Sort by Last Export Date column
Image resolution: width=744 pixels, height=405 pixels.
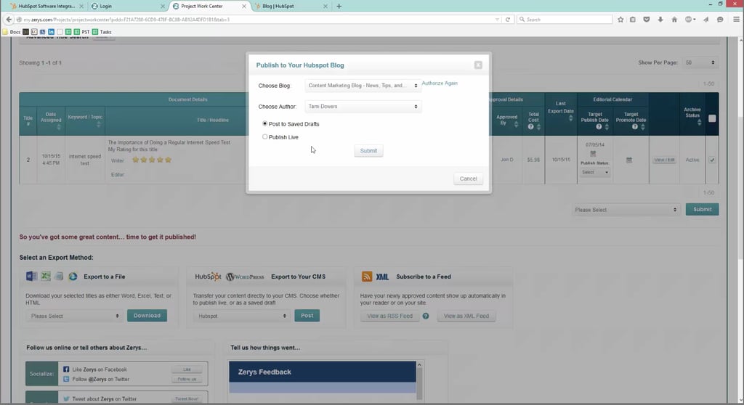point(570,118)
